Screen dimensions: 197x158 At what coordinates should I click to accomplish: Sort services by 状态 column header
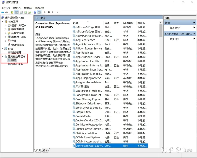coord(117,23)
